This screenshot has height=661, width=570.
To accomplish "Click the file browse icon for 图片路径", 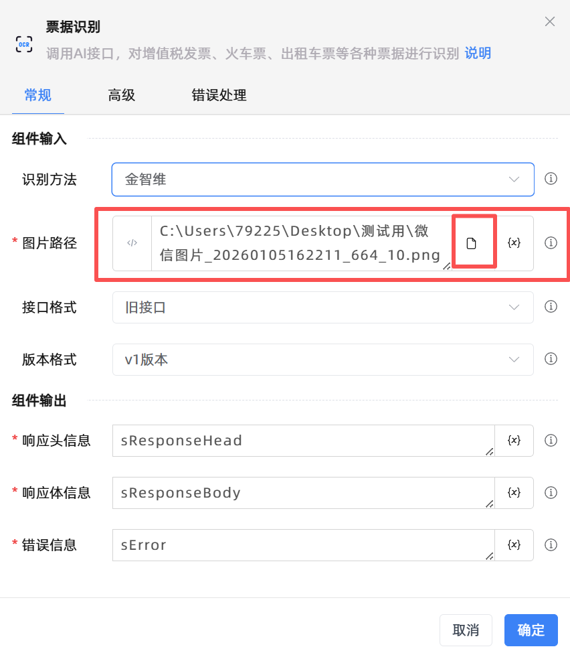I will click(x=472, y=243).
